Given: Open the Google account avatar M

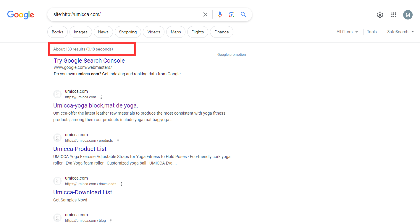Looking at the screenshot, I should [408, 15].
